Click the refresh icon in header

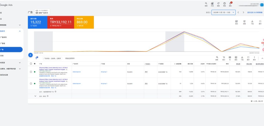218,4
